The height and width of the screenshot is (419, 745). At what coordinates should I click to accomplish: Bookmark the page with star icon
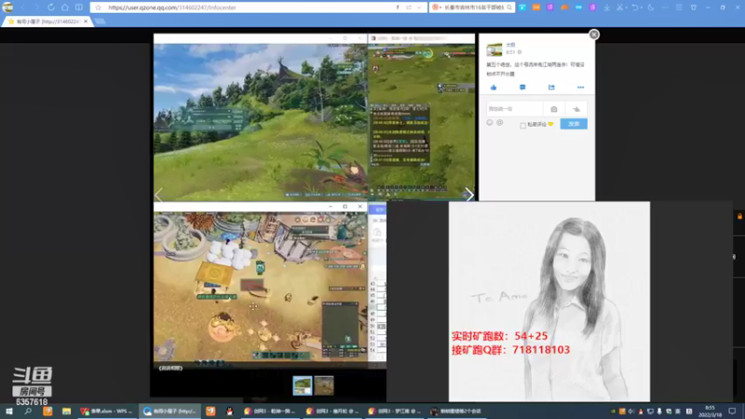98,7
